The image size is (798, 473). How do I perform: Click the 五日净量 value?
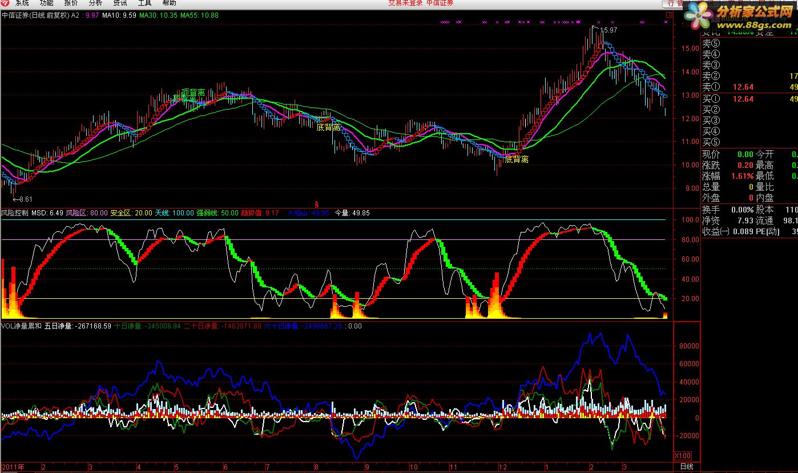point(78,326)
